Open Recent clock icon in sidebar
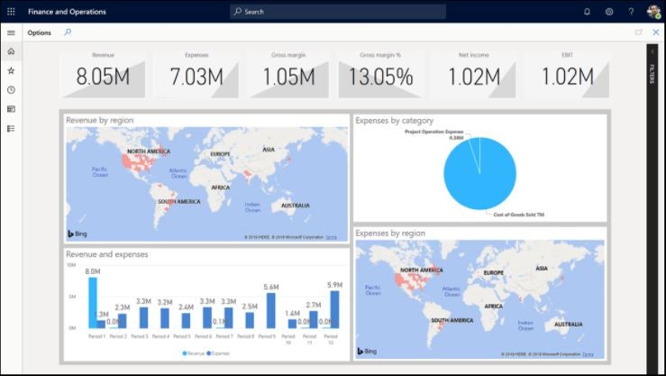This screenshot has height=376, width=666. [11, 89]
